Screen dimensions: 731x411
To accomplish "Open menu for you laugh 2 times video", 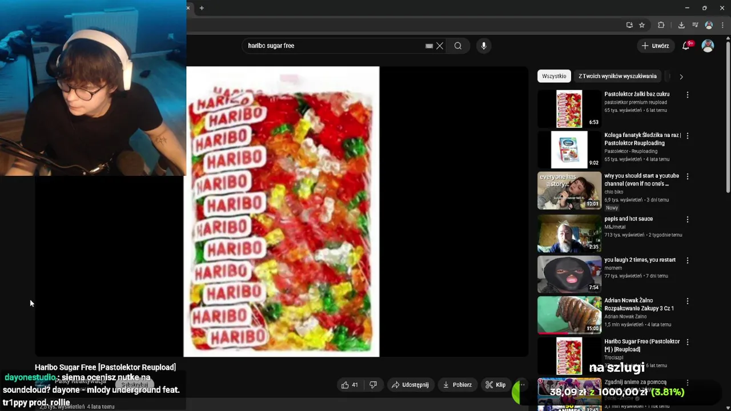I will [688, 260].
